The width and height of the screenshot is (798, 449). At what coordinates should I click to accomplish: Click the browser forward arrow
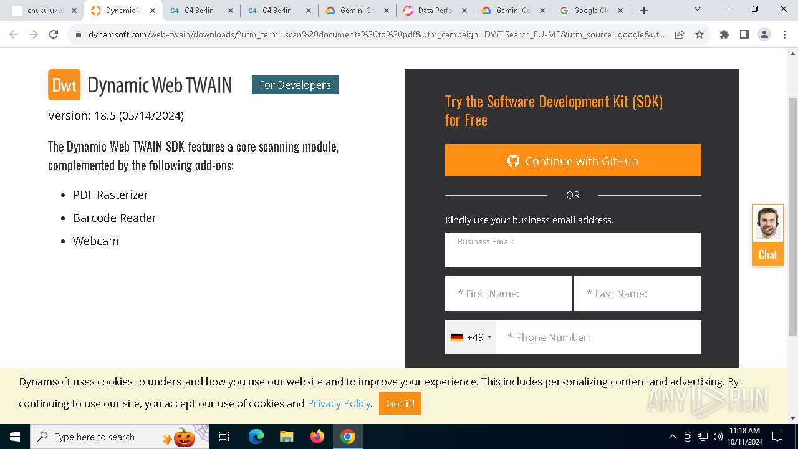(x=34, y=34)
